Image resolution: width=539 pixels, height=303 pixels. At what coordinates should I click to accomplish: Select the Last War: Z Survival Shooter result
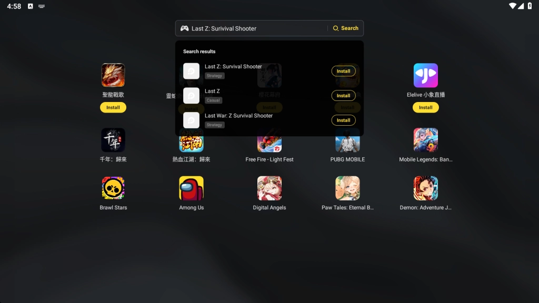(238, 116)
